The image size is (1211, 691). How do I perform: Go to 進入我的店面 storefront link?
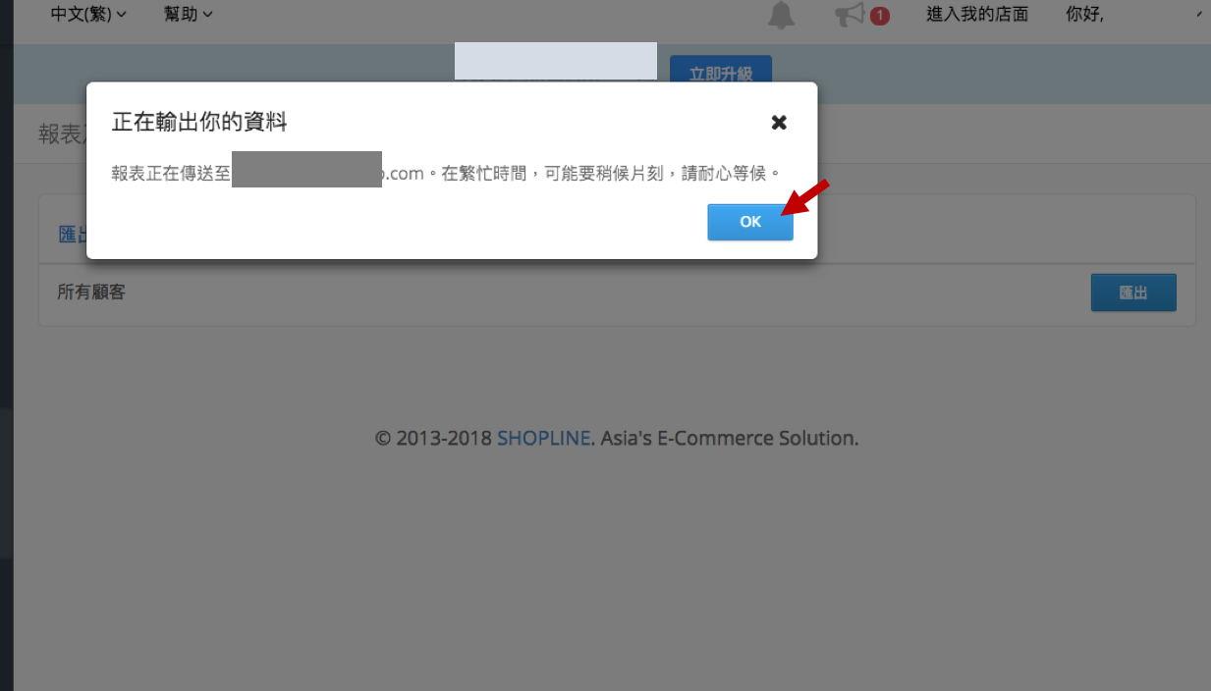976,14
